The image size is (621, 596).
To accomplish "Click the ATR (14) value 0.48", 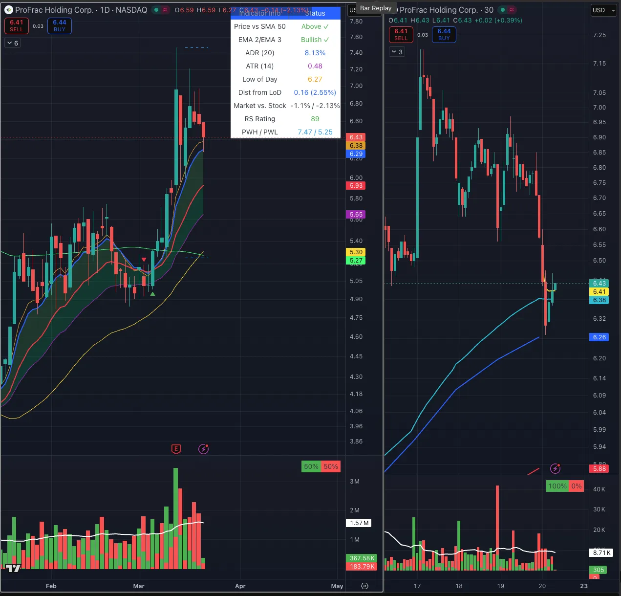I will point(315,66).
